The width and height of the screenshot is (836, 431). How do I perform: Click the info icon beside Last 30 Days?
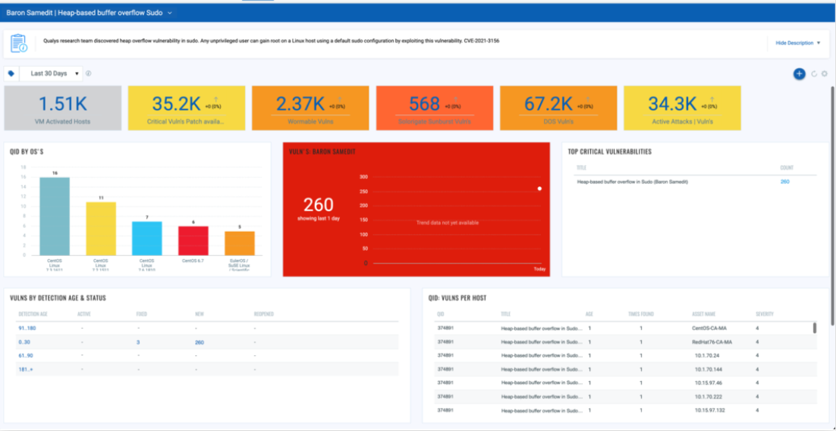pos(89,73)
